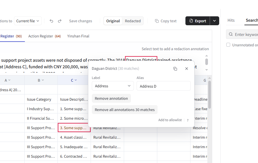Screen dimensions: 258x163
Task: Select the highlighted Daguan District annotation
Action: coord(141,59)
